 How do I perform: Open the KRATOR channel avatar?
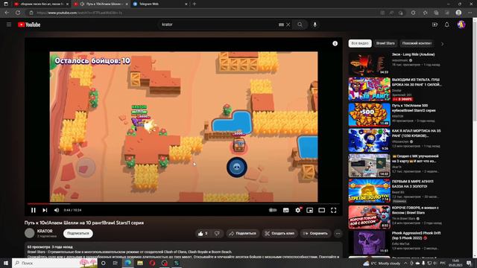[x=30, y=233]
